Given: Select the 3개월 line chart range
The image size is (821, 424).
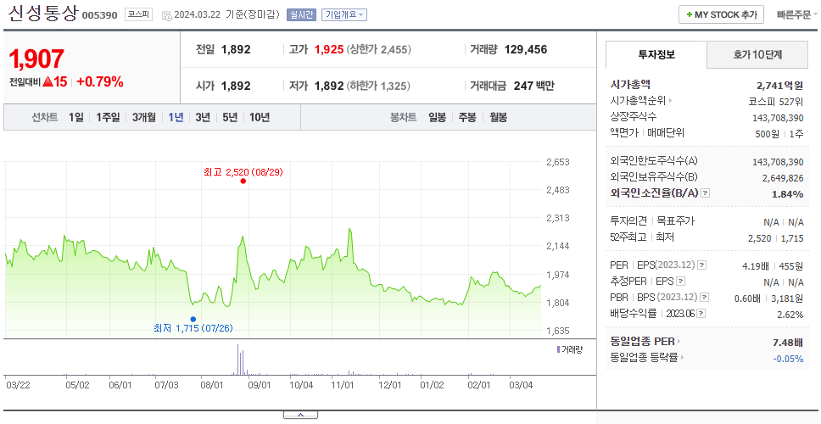Looking at the screenshot, I should point(144,117).
